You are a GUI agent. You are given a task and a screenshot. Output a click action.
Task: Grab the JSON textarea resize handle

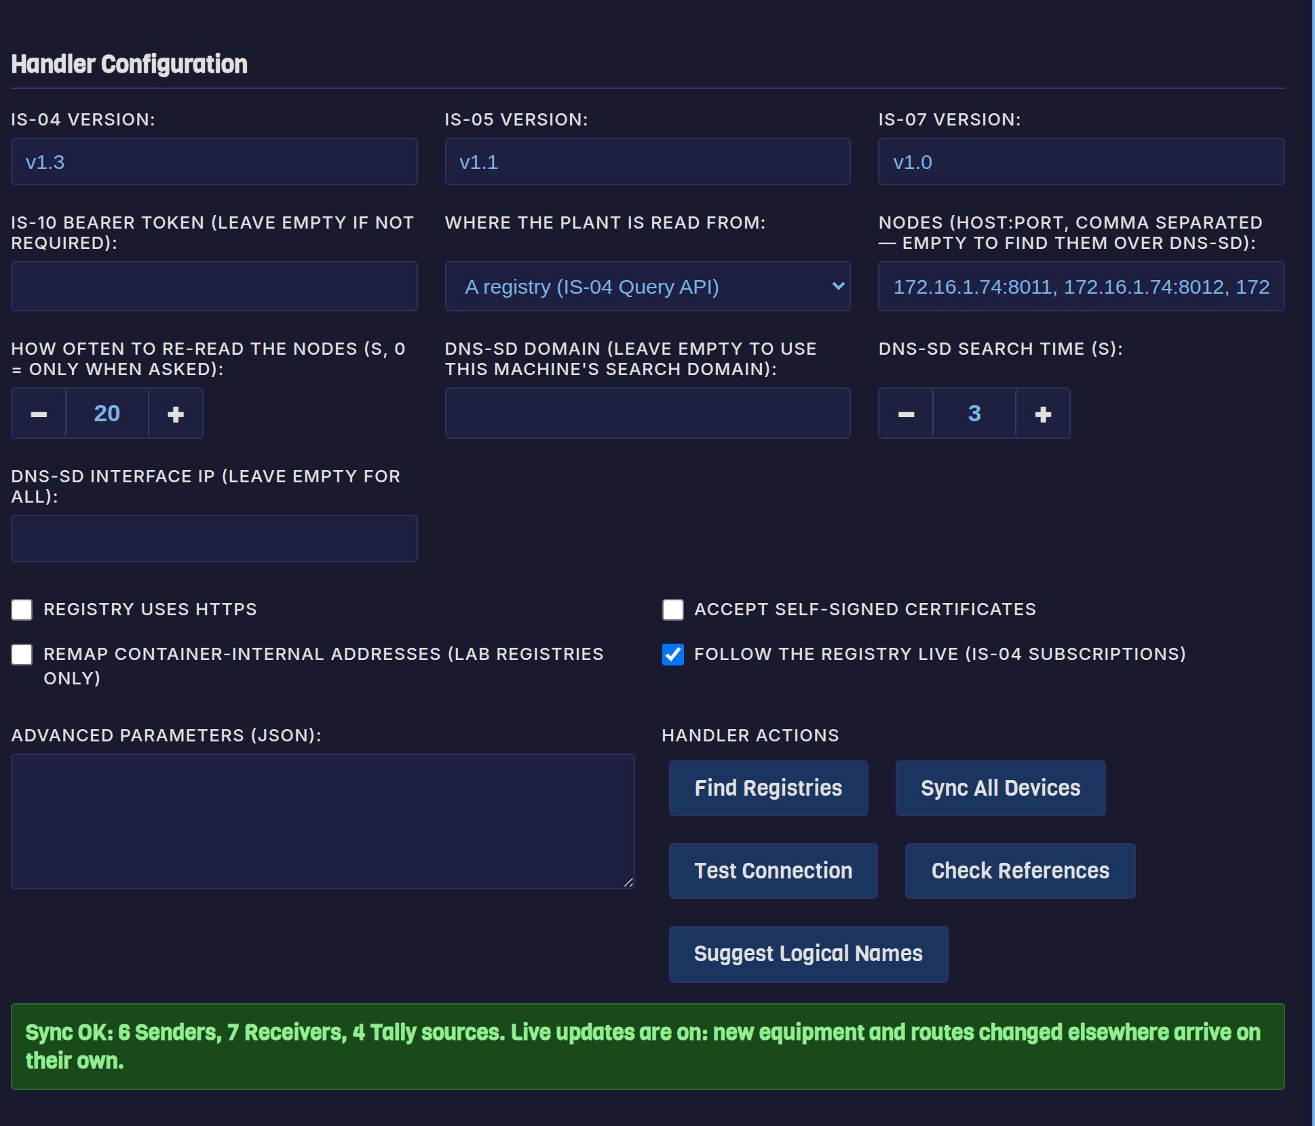click(628, 882)
